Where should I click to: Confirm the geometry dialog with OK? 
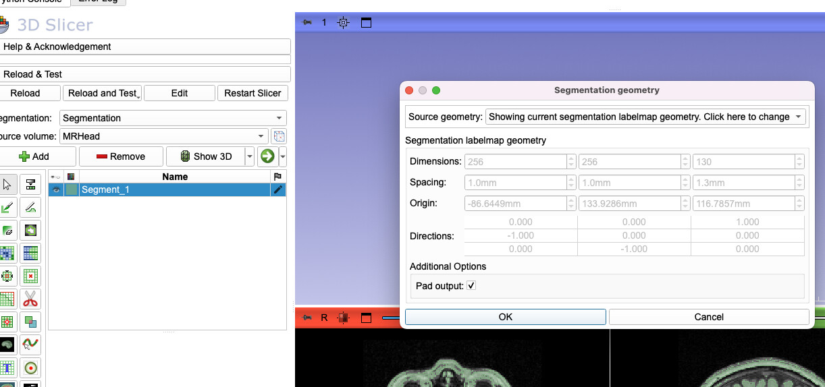(x=506, y=317)
